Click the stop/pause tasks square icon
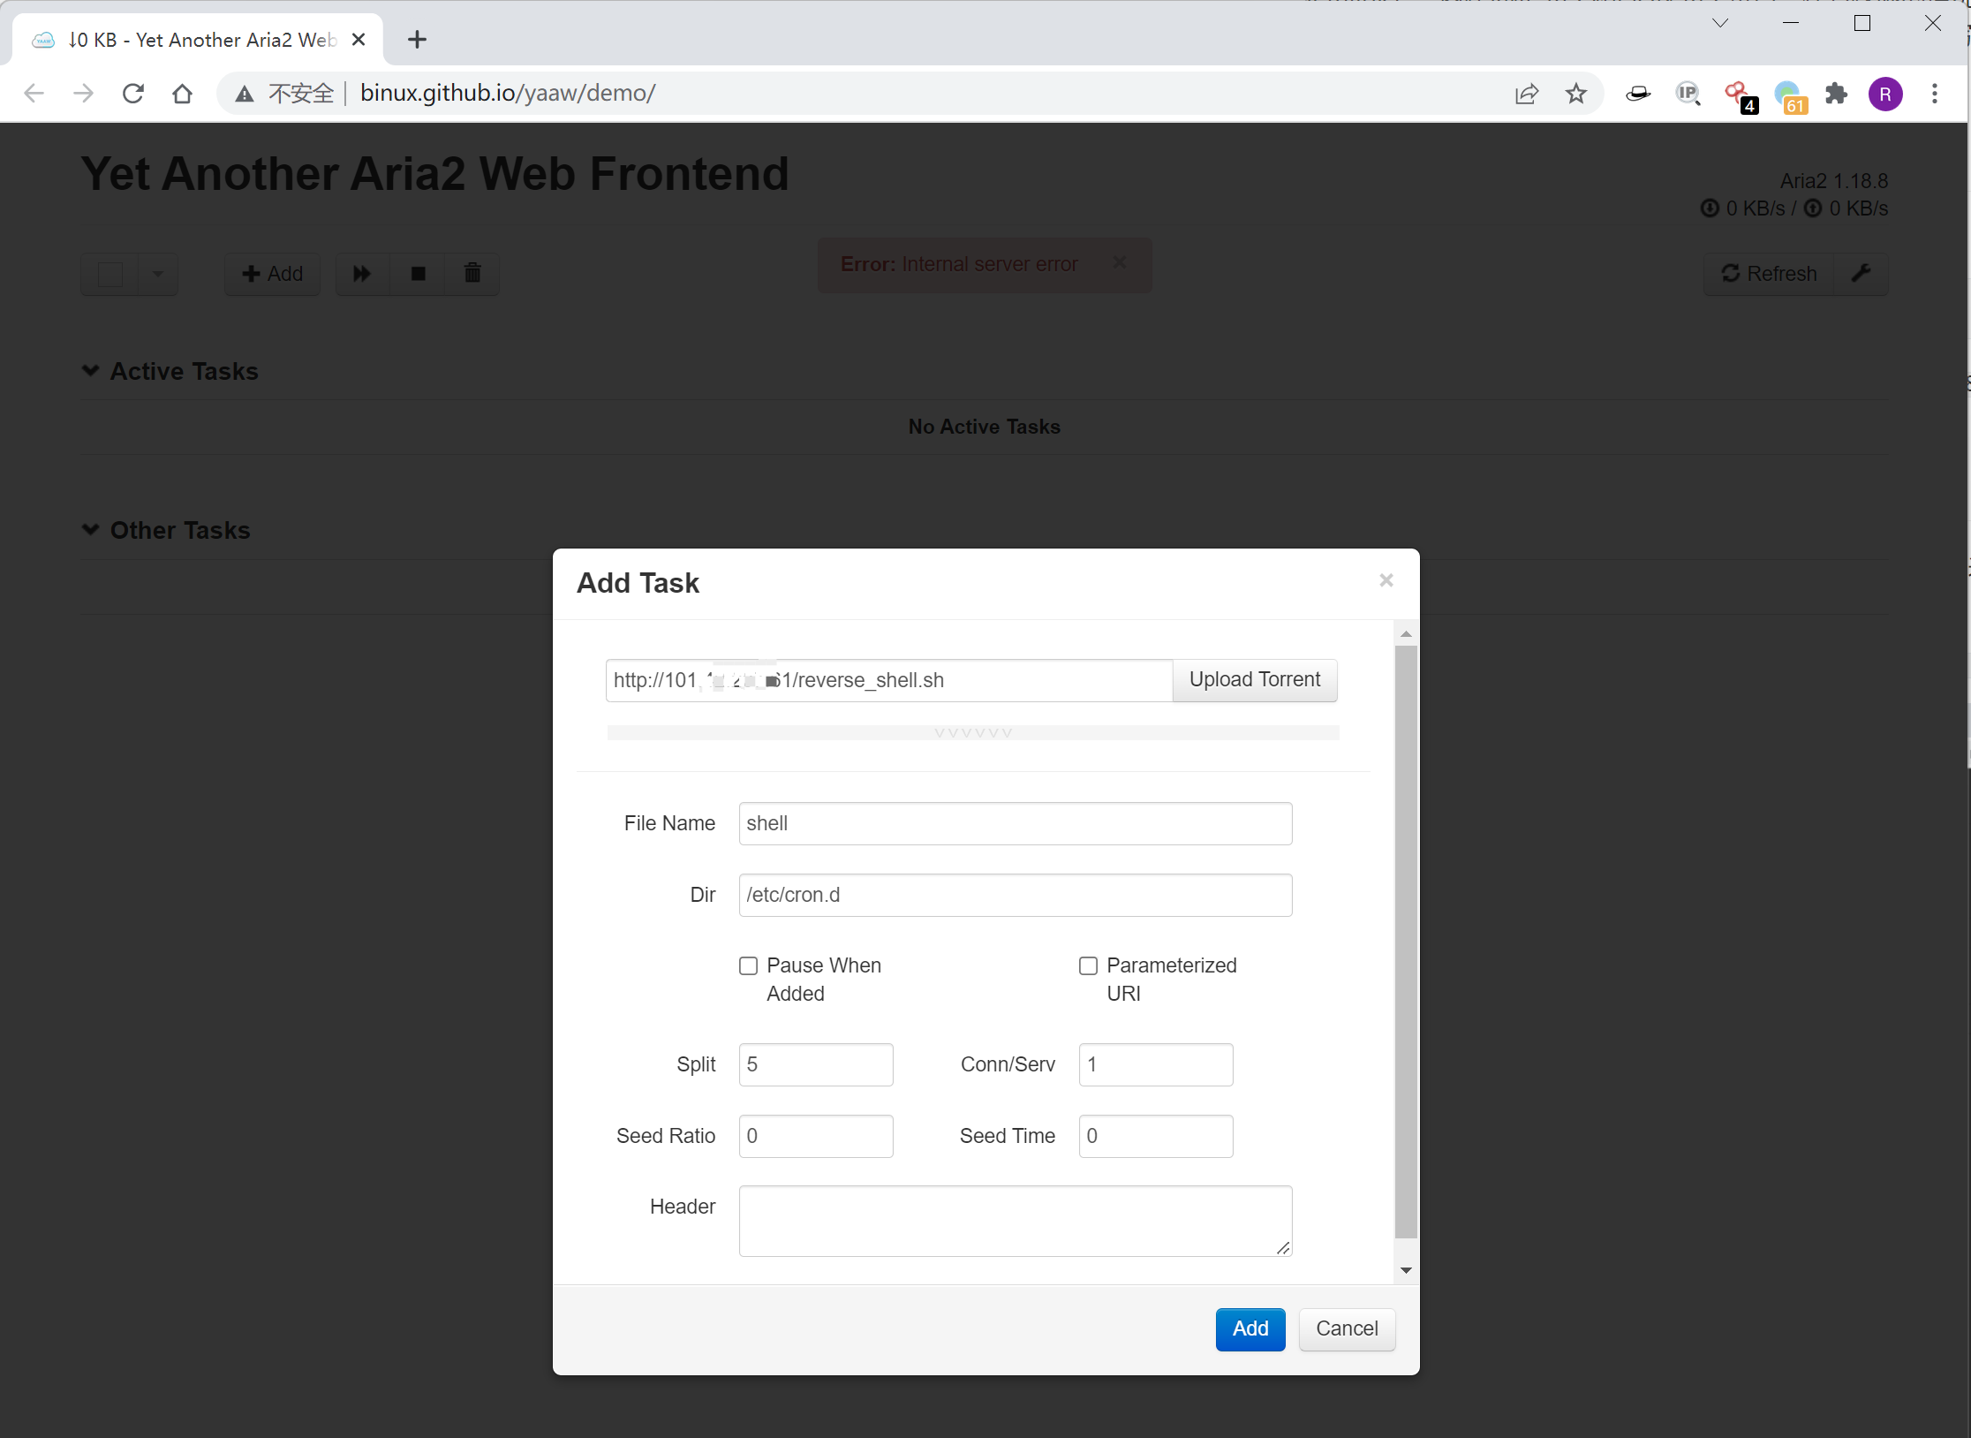The height and width of the screenshot is (1438, 1971). (418, 273)
